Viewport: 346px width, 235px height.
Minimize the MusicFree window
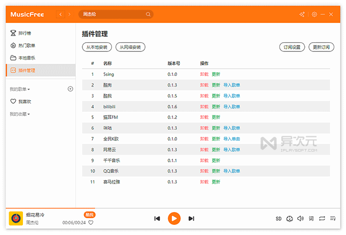click(x=323, y=14)
